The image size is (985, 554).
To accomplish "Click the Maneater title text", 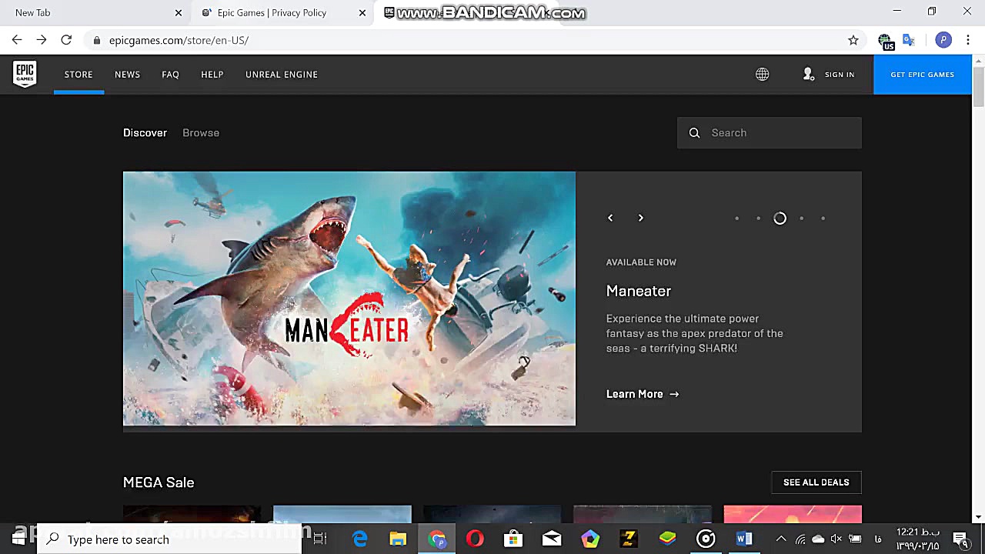I will click(x=639, y=291).
